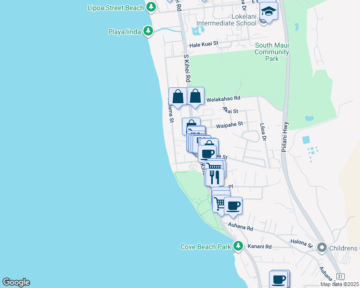Click the Piilani Hwy road label
This screenshot has height=288, width=360.
(x=285, y=137)
